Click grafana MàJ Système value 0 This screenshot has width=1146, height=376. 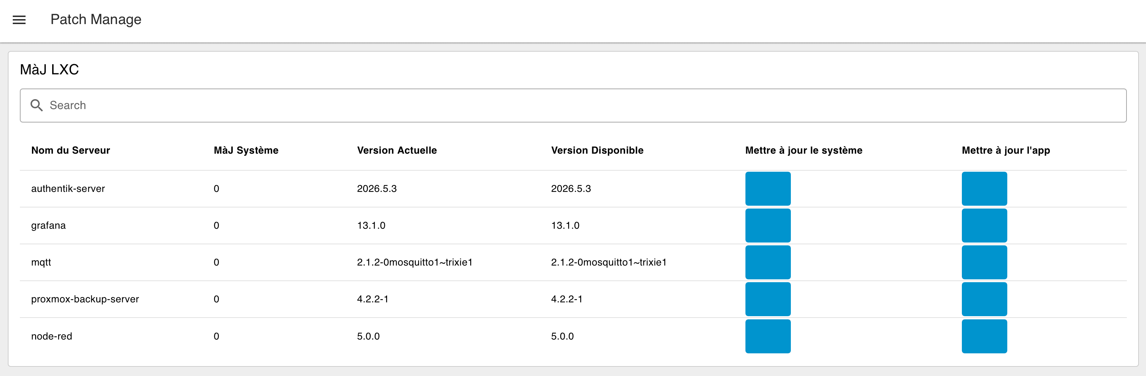pyautogui.click(x=216, y=226)
